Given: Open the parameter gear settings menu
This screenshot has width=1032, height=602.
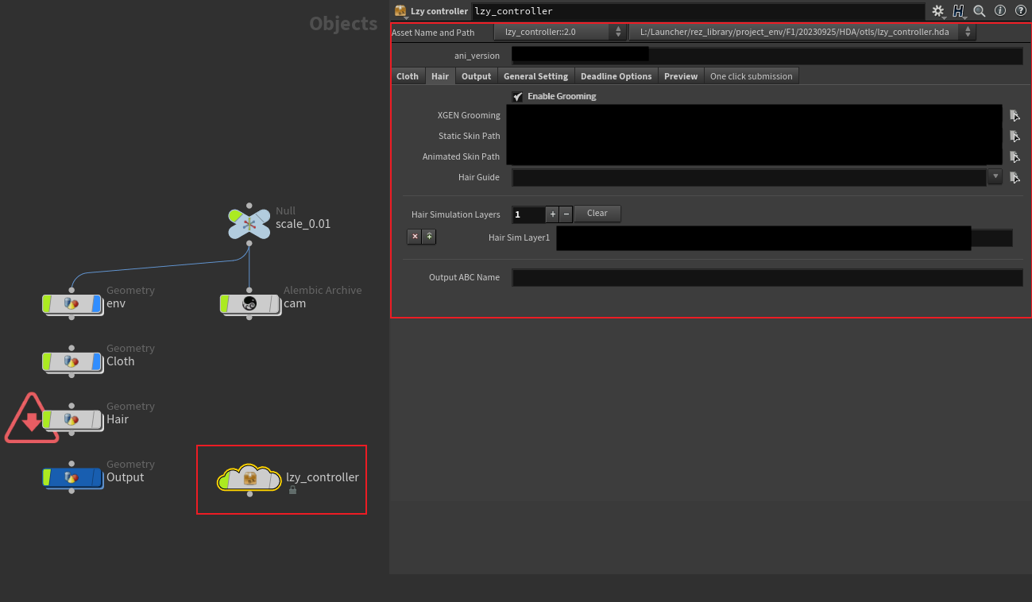Looking at the screenshot, I should (x=938, y=11).
